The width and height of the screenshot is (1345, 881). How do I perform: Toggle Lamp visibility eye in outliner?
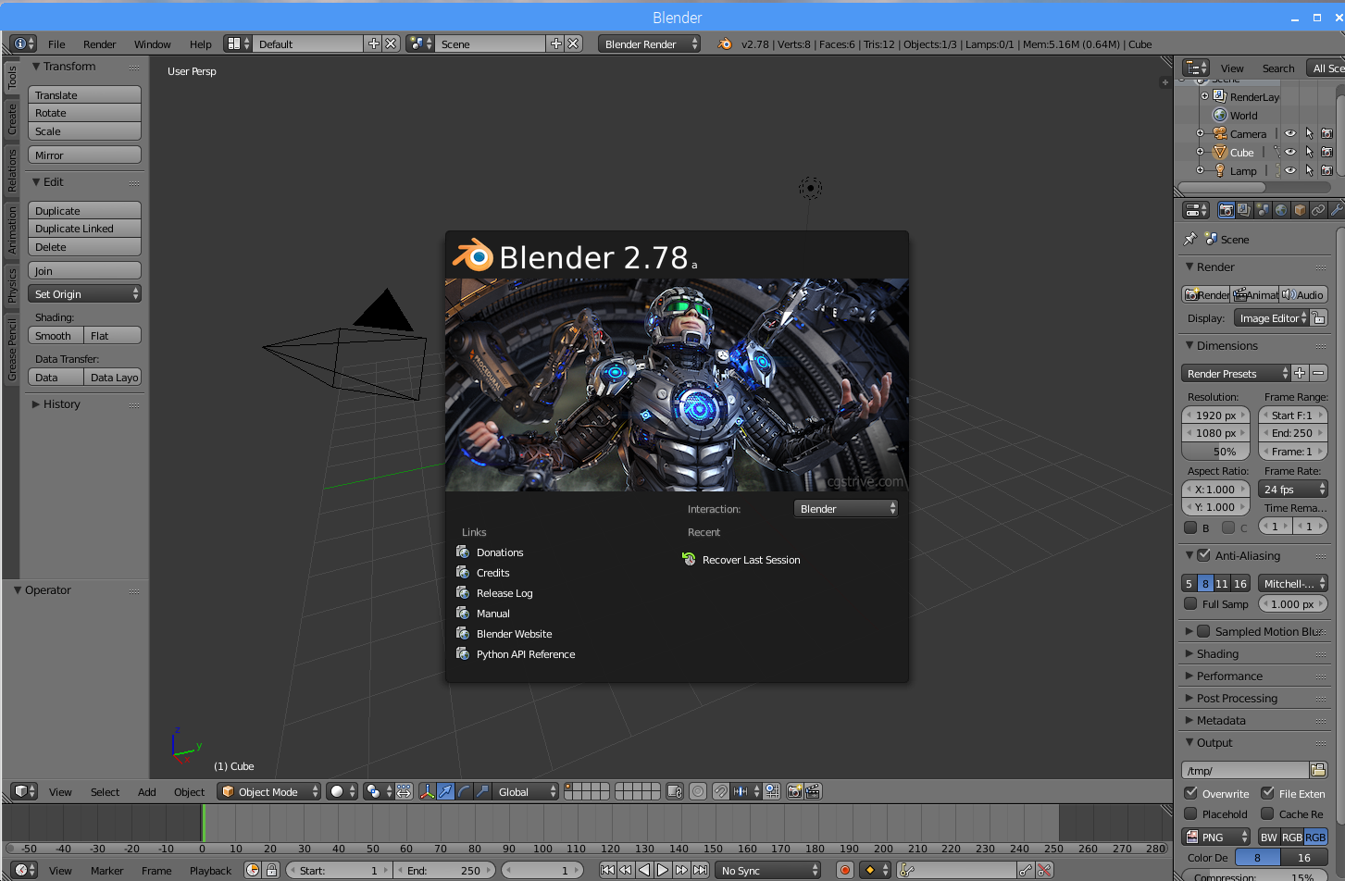pos(1290,170)
